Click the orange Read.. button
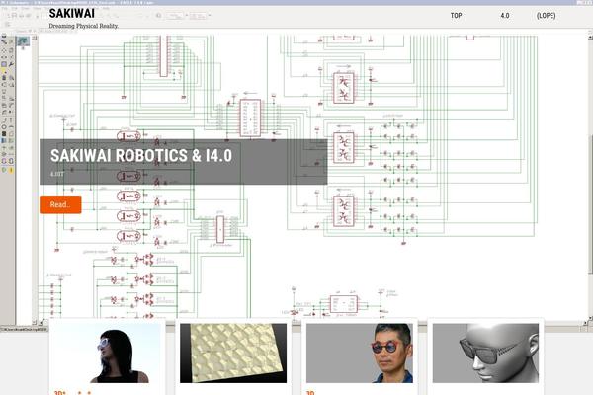593x395 pixels. (x=60, y=204)
